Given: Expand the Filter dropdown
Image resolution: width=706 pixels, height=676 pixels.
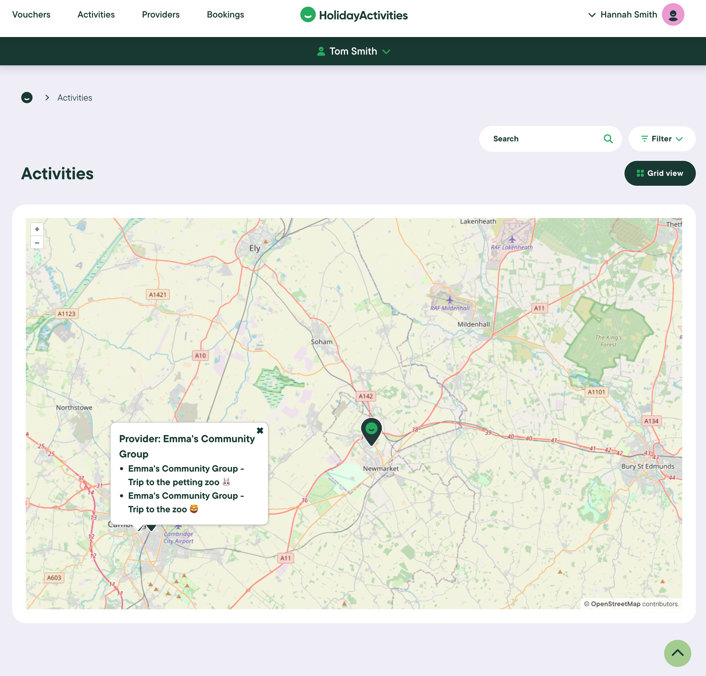Looking at the screenshot, I should click(662, 139).
